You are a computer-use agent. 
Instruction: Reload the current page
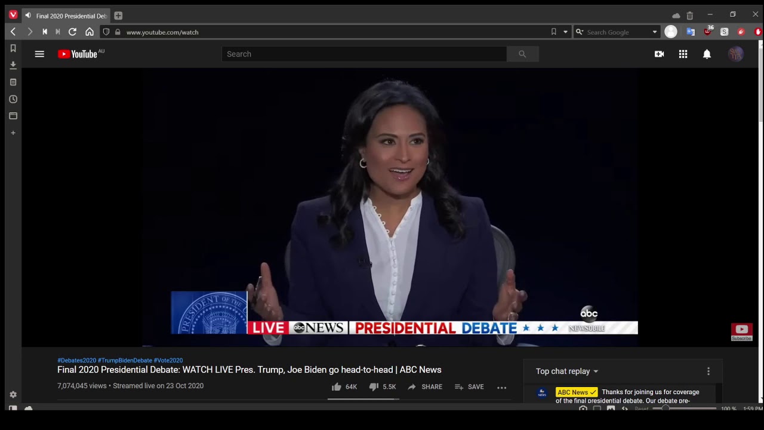click(x=73, y=32)
